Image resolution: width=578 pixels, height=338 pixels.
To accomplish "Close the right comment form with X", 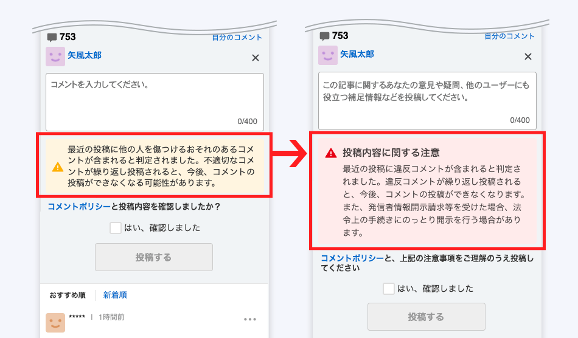I will click(x=528, y=57).
